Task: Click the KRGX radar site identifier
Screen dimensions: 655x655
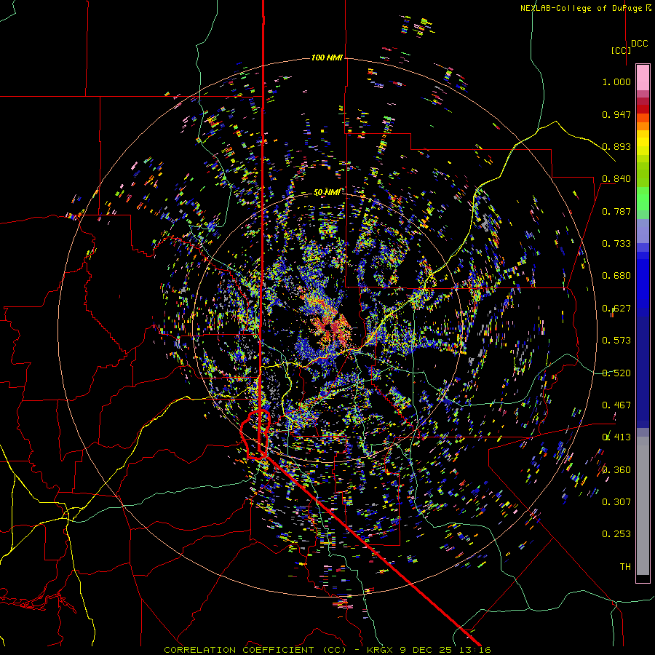Action: [x=380, y=650]
